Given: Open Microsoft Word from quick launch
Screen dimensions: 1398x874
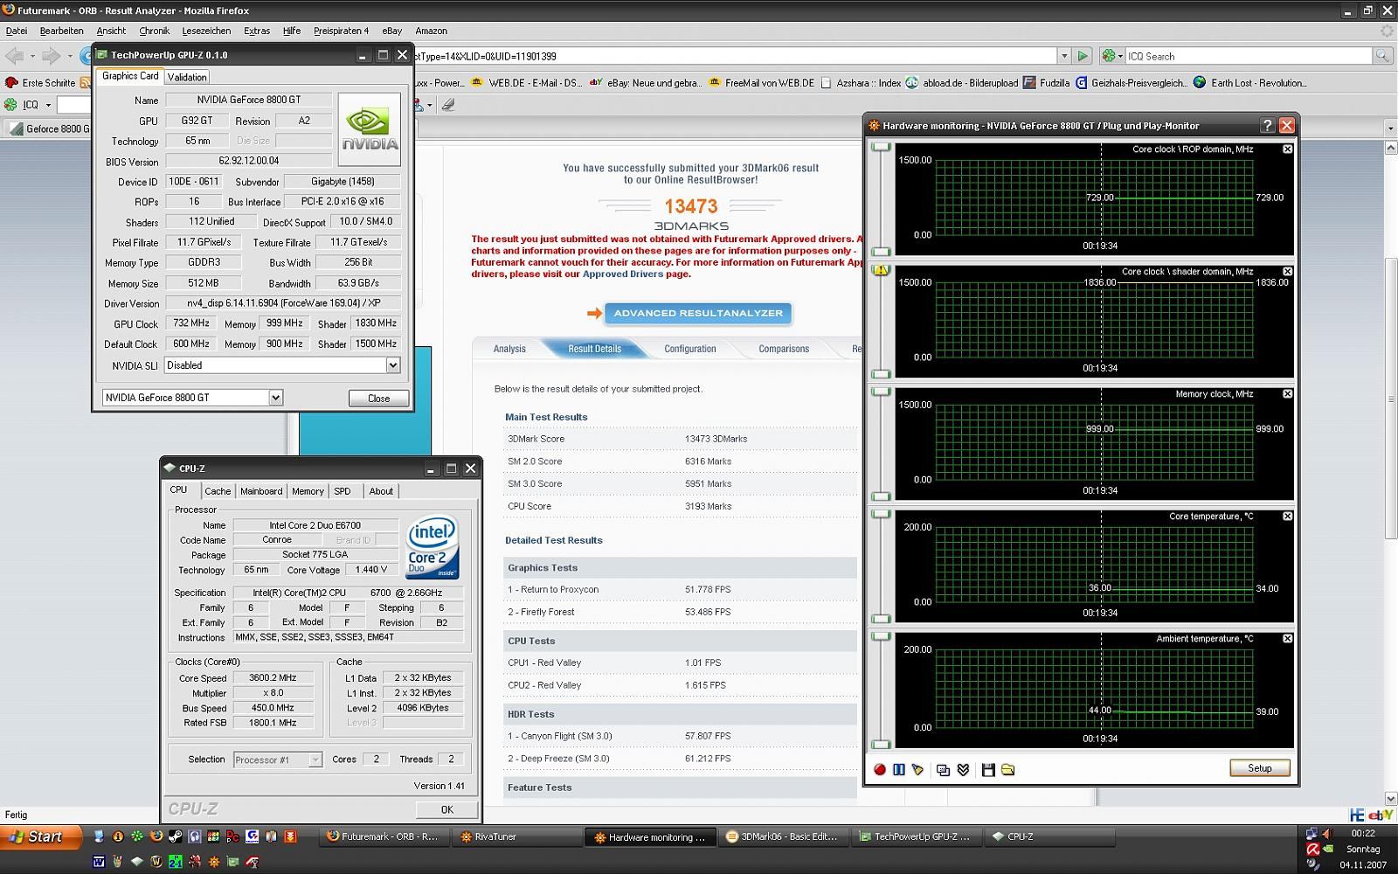Looking at the screenshot, I should pyautogui.click(x=99, y=862).
